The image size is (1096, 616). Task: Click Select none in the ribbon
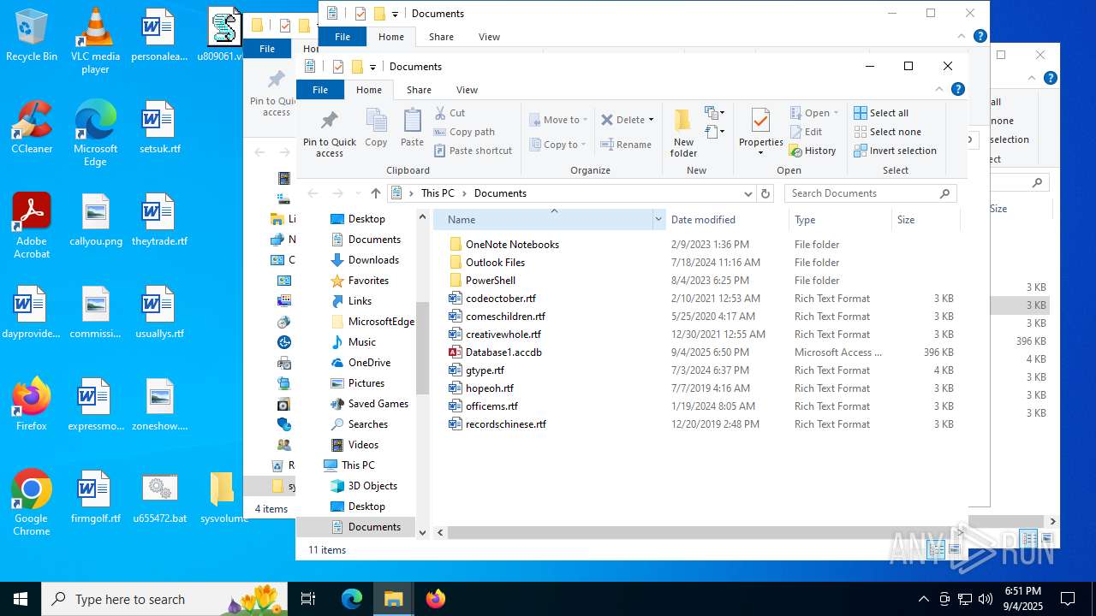click(x=887, y=132)
